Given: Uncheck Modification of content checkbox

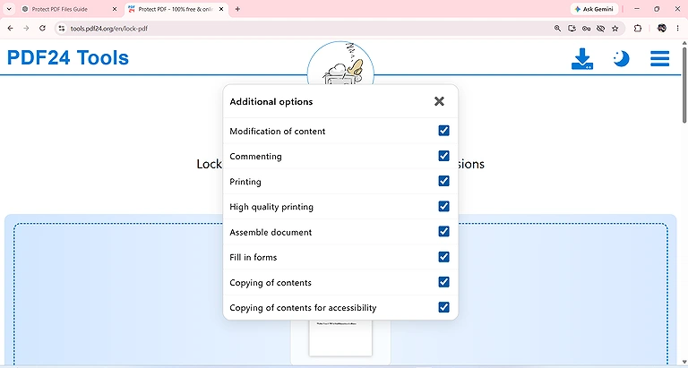Looking at the screenshot, I should point(443,131).
